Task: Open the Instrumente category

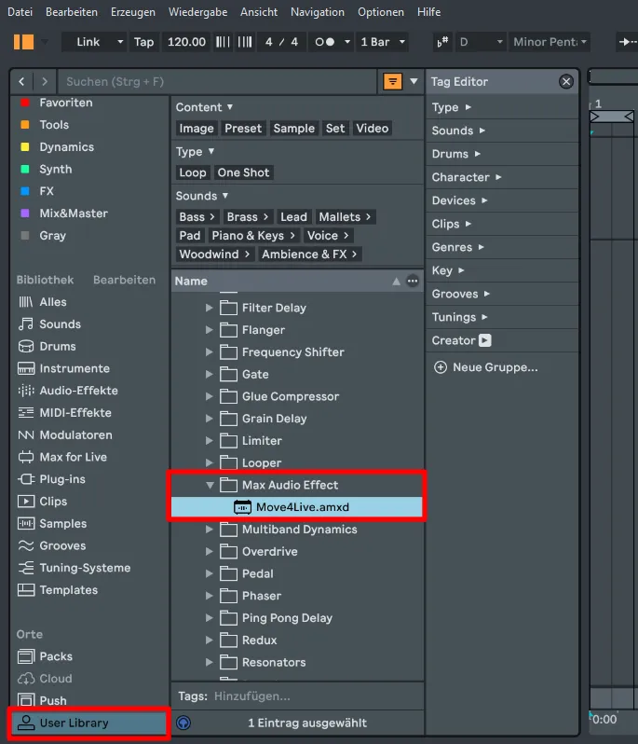Action: 75,368
